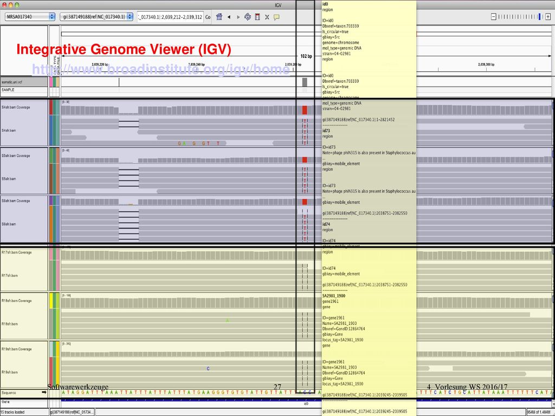Click the resize tracks to fit icon
This screenshot has height=416, width=555.
267,17
